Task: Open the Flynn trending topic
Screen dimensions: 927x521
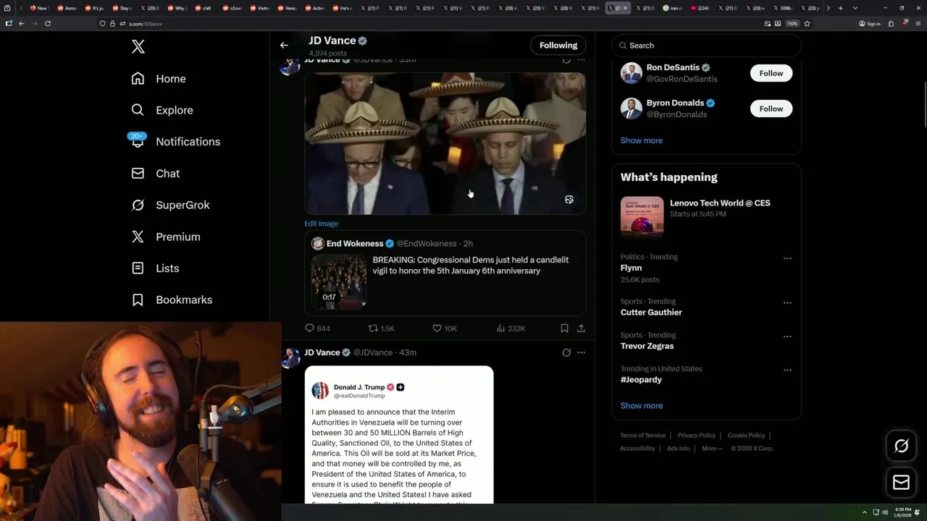Action: tap(631, 268)
